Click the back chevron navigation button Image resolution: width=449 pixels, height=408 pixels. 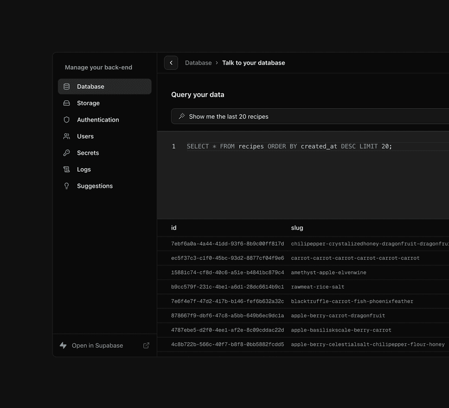[171, 62]
